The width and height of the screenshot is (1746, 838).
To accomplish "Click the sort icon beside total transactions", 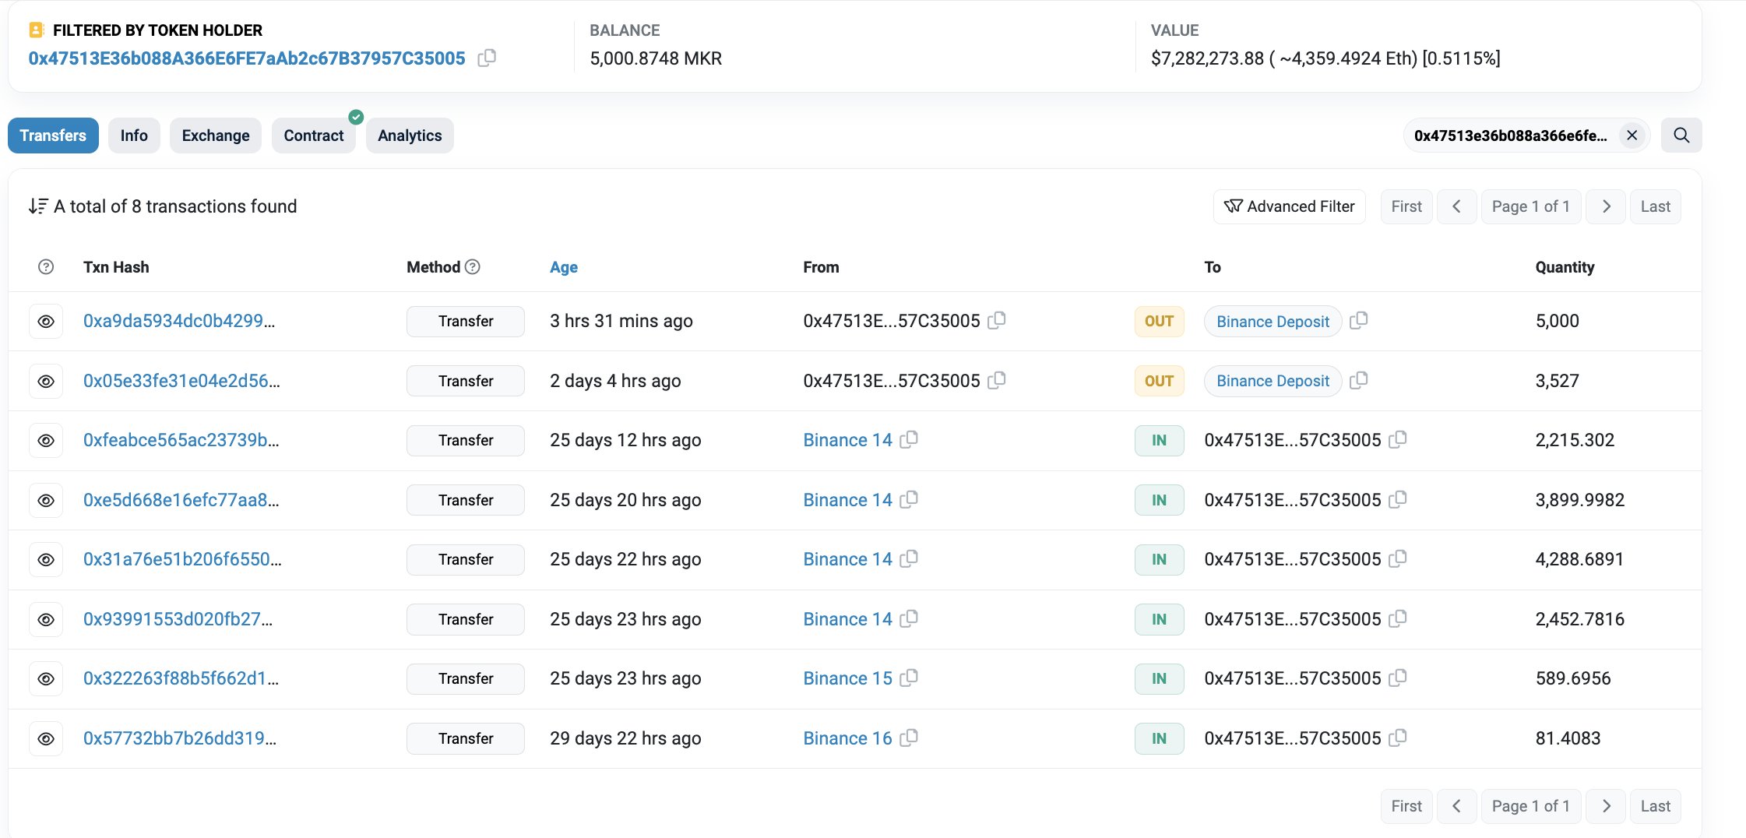I will (x=38, y=206).
